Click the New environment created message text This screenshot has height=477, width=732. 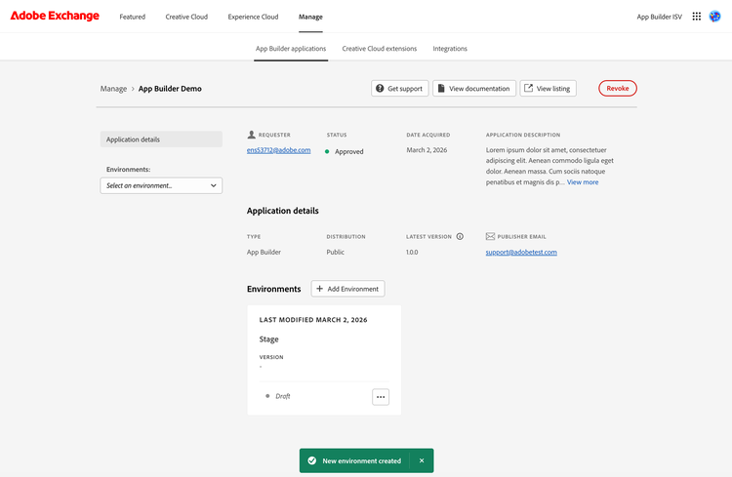[x=362, y=460]
